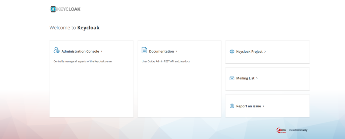Open the Mailing List link

(x=245, y=78)
